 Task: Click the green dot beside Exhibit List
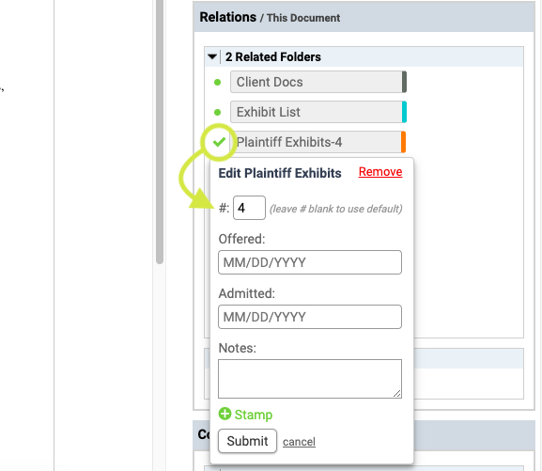pyautogui.click(x=217, y=113)
